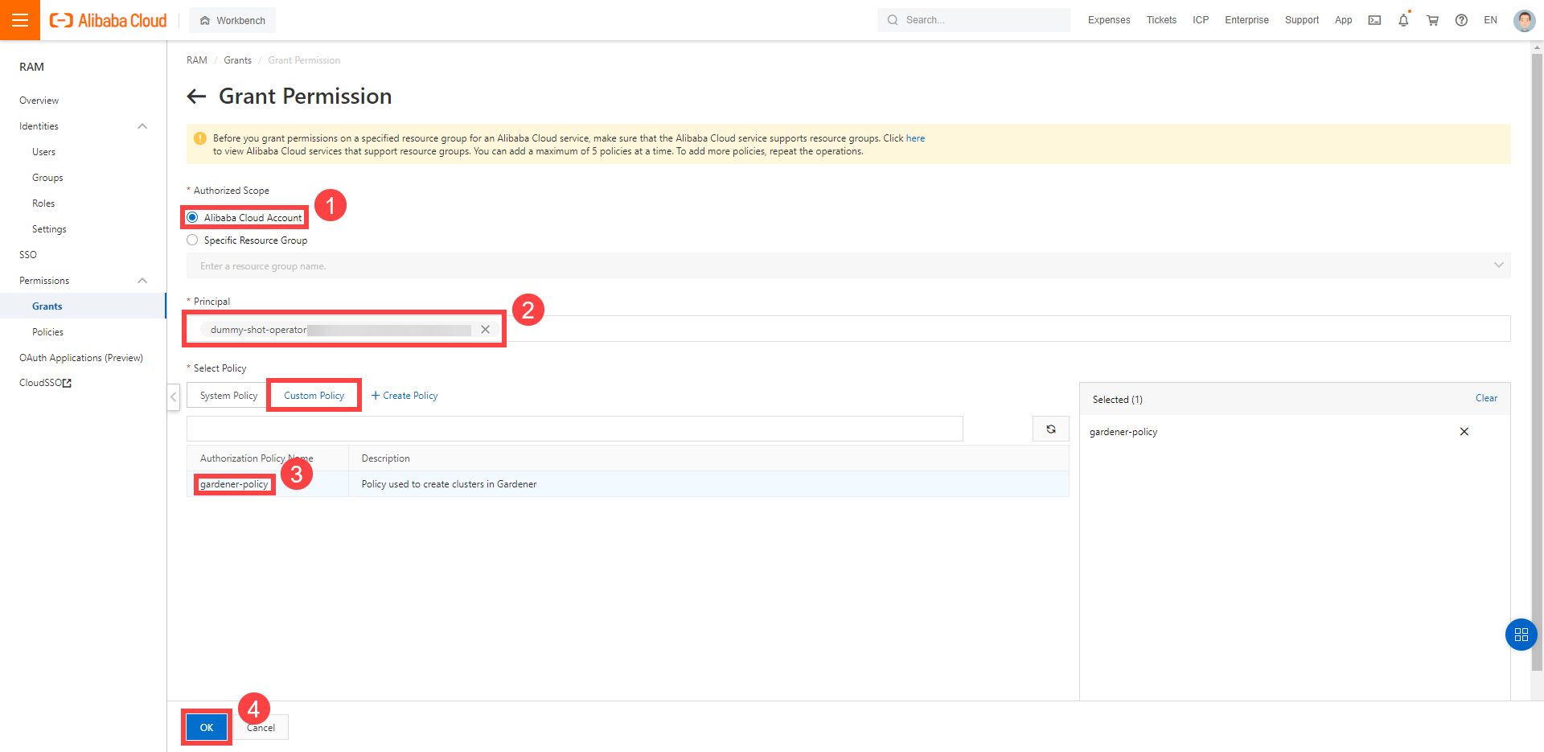This screenshot has height=752, width=1544.
Task: Remove gardener-policy from the Selected list
Action: click(1464, 432)
